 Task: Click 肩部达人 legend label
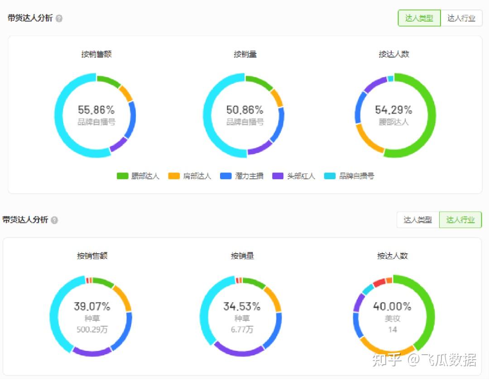click(197, 176)
